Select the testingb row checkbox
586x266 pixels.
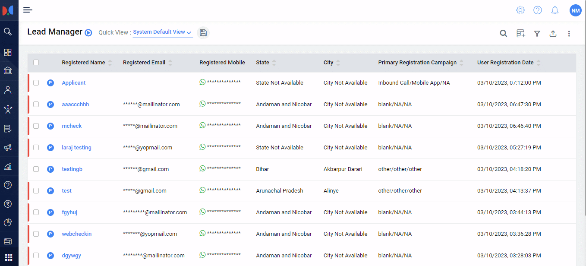[36, 169]
